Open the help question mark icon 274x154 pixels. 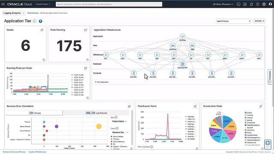(258, 4)
